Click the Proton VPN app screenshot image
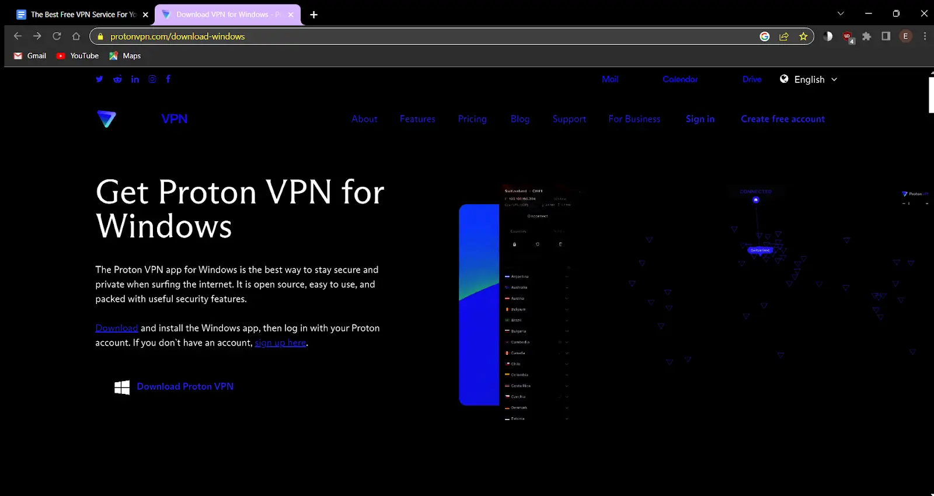The height and width of the screenshot is (496, 934). pyautogui.click(x=695, y=303)
